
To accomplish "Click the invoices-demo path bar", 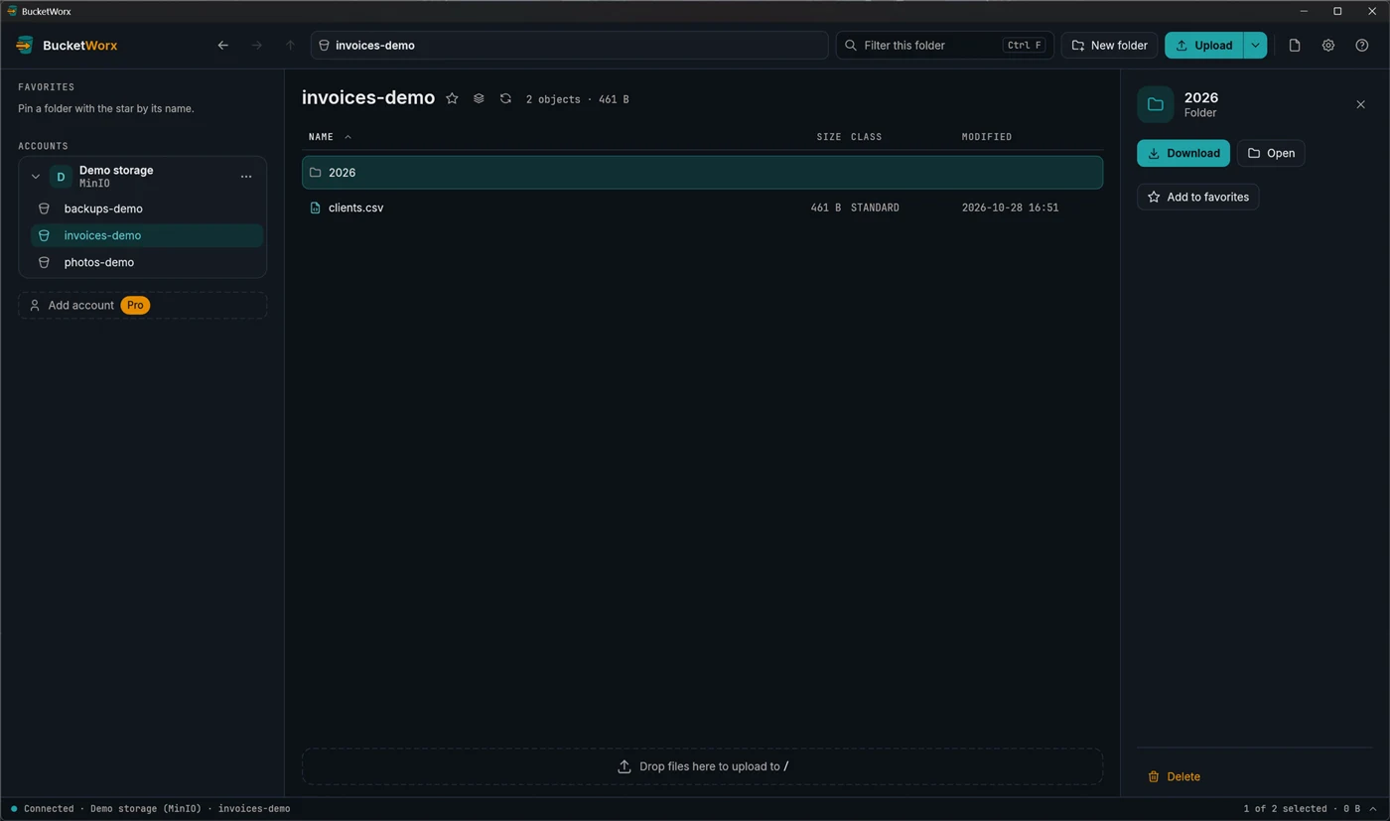I will click(x=569, y=46).
